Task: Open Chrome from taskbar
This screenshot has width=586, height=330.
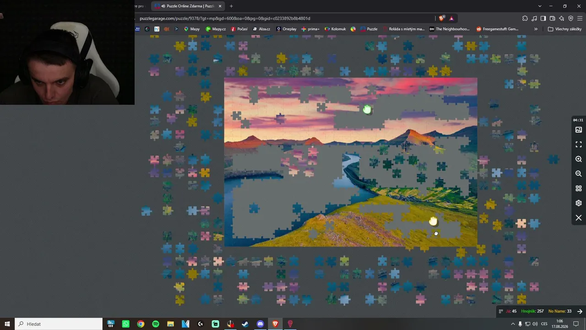Action: pyautogui.click(x=141, y=324)
